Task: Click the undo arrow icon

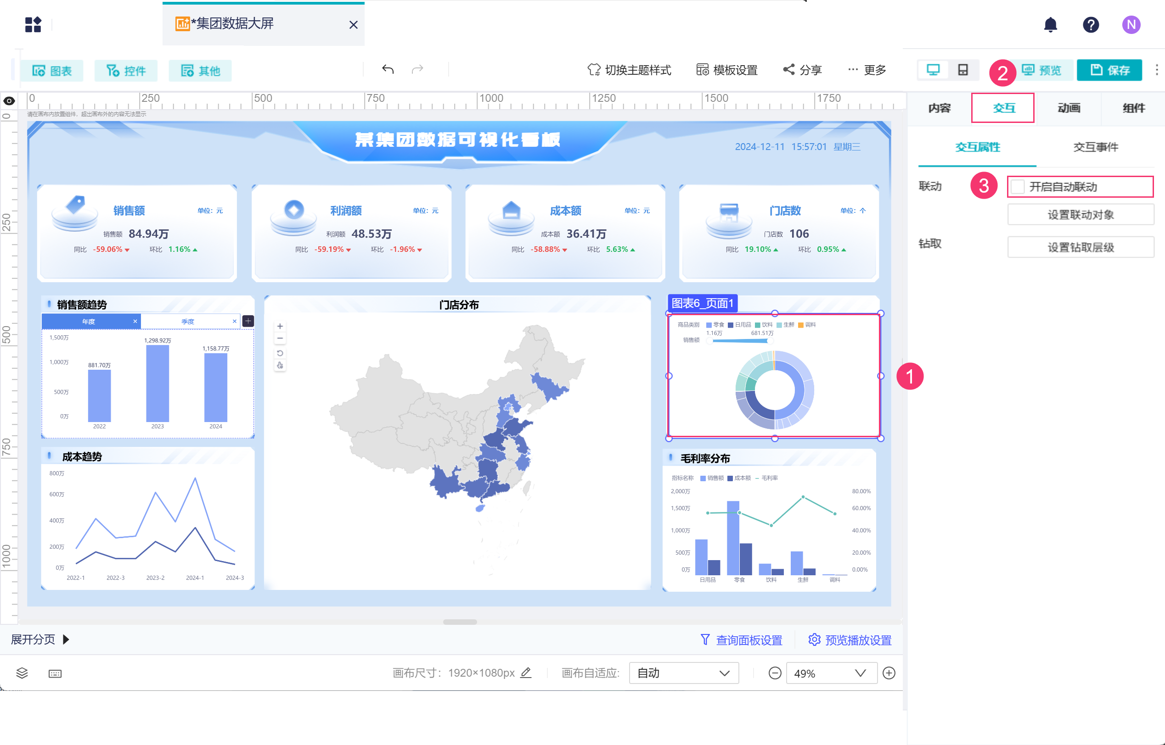Action: click(388, 70)
